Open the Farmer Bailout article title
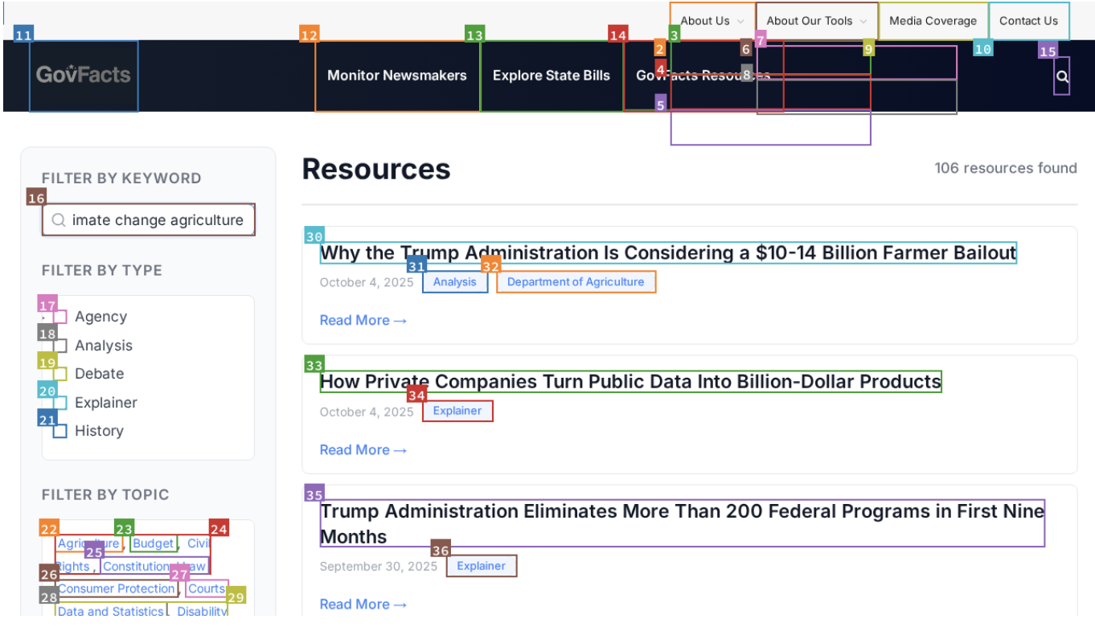 point(667,252)
